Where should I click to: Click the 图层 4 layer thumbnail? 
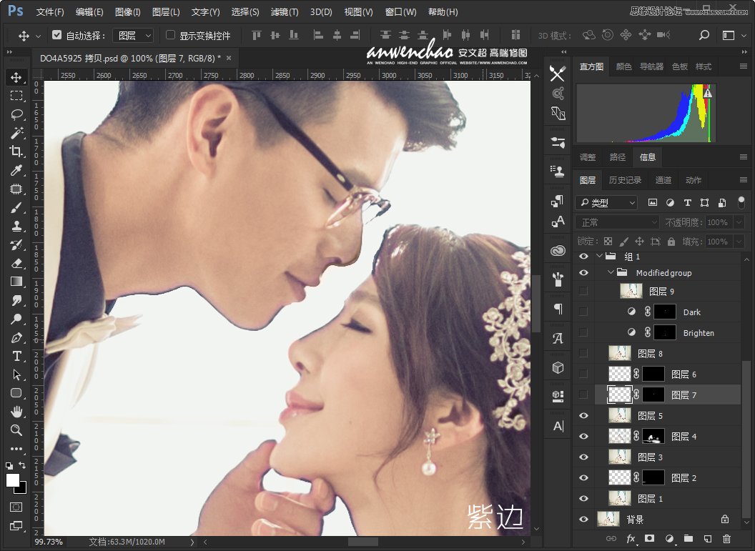pyautogui.click(x=619, y=436)
